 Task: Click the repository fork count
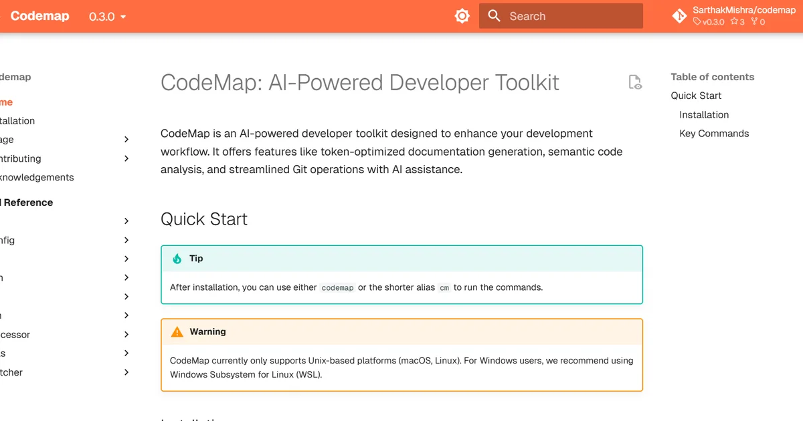758,22
